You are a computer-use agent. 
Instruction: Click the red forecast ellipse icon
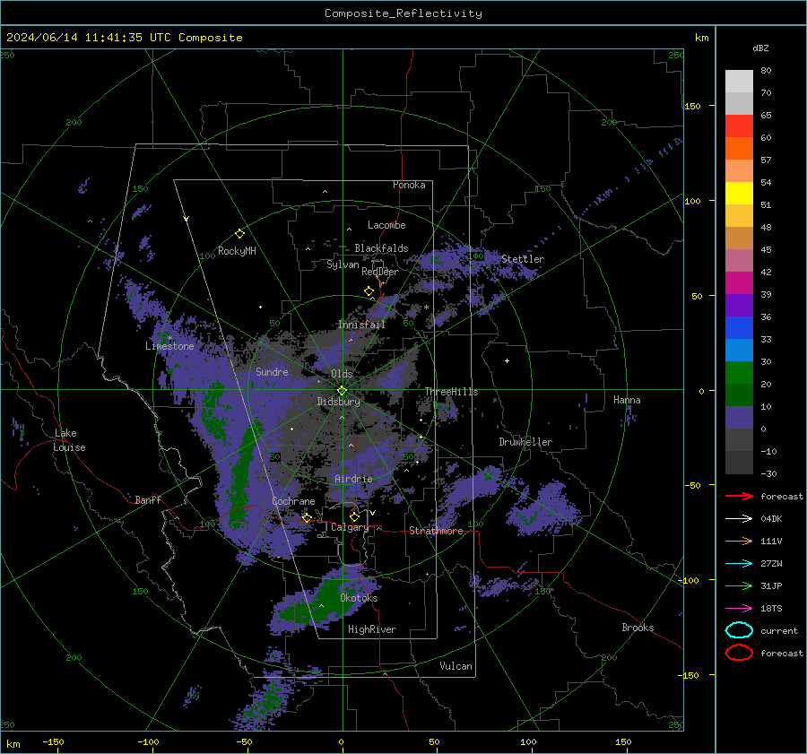[x=739, y=653]
